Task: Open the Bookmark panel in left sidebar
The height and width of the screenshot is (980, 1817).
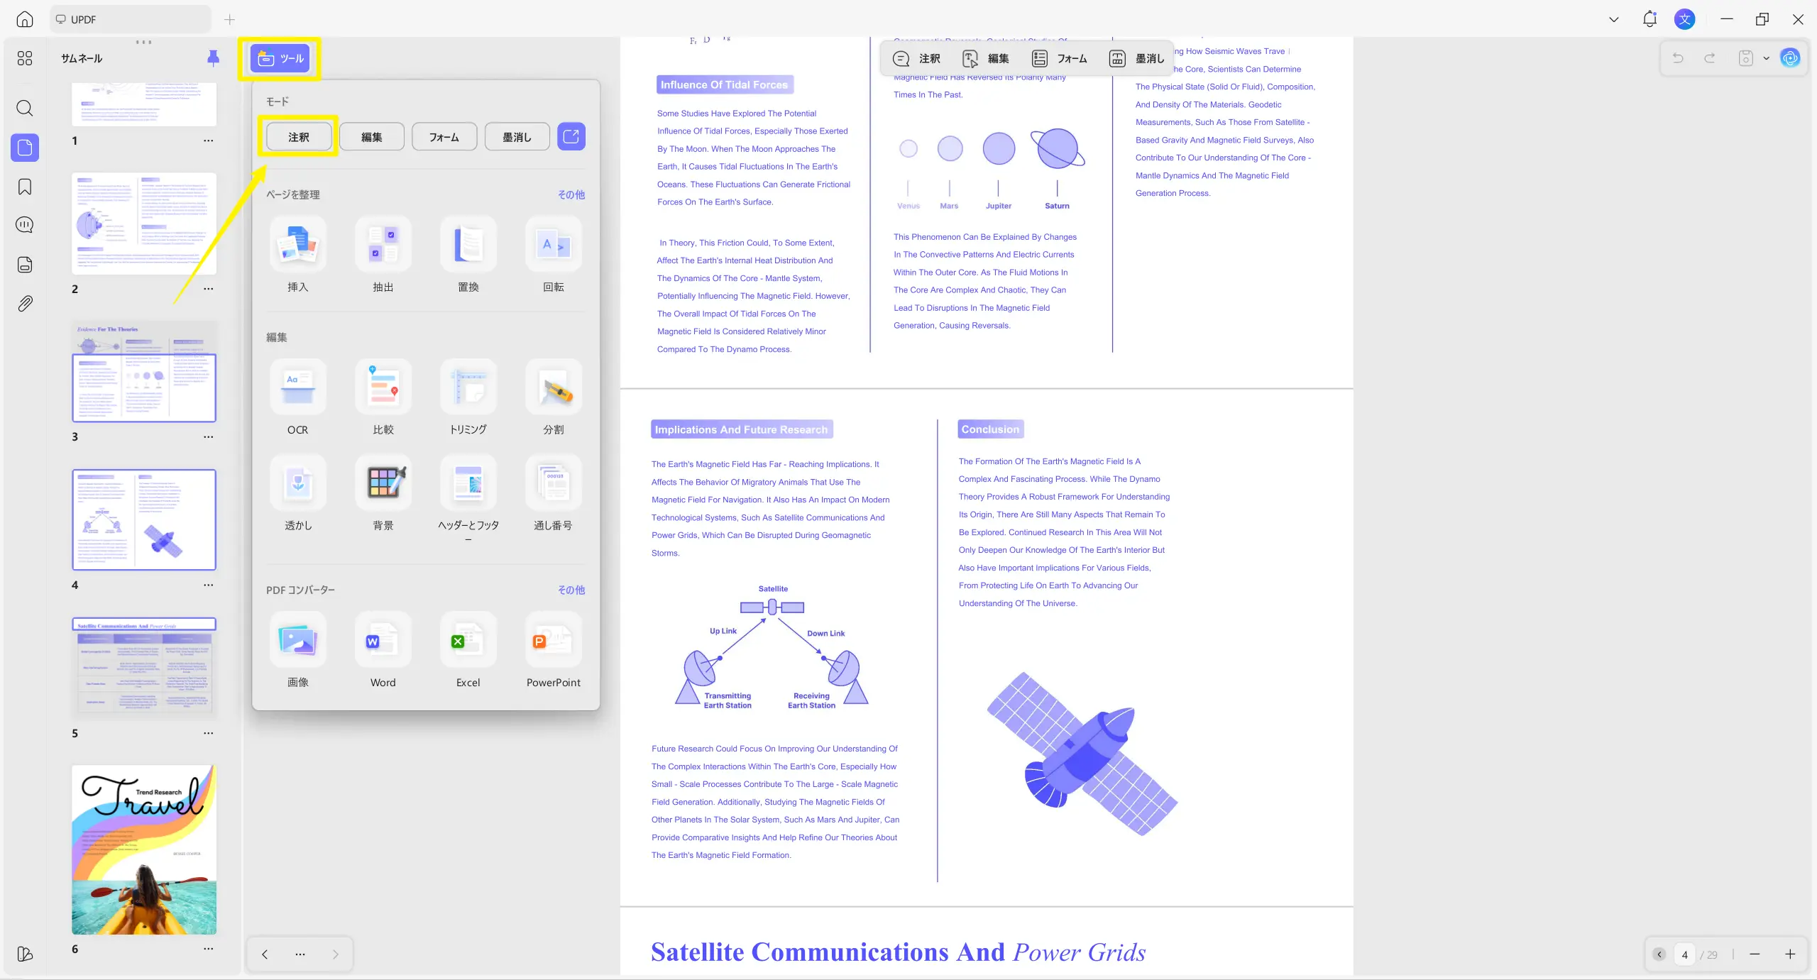Action: 25,187
